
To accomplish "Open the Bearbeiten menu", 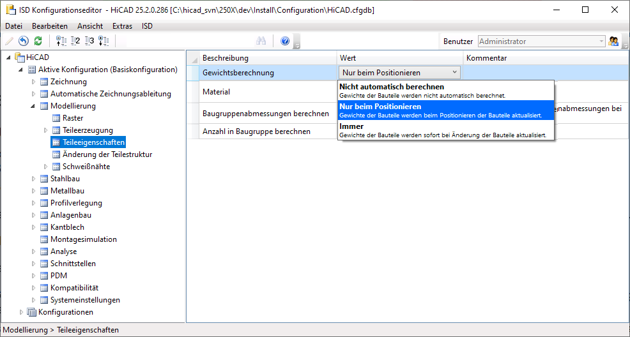I will pyautogui.click(x=50, y=26).
